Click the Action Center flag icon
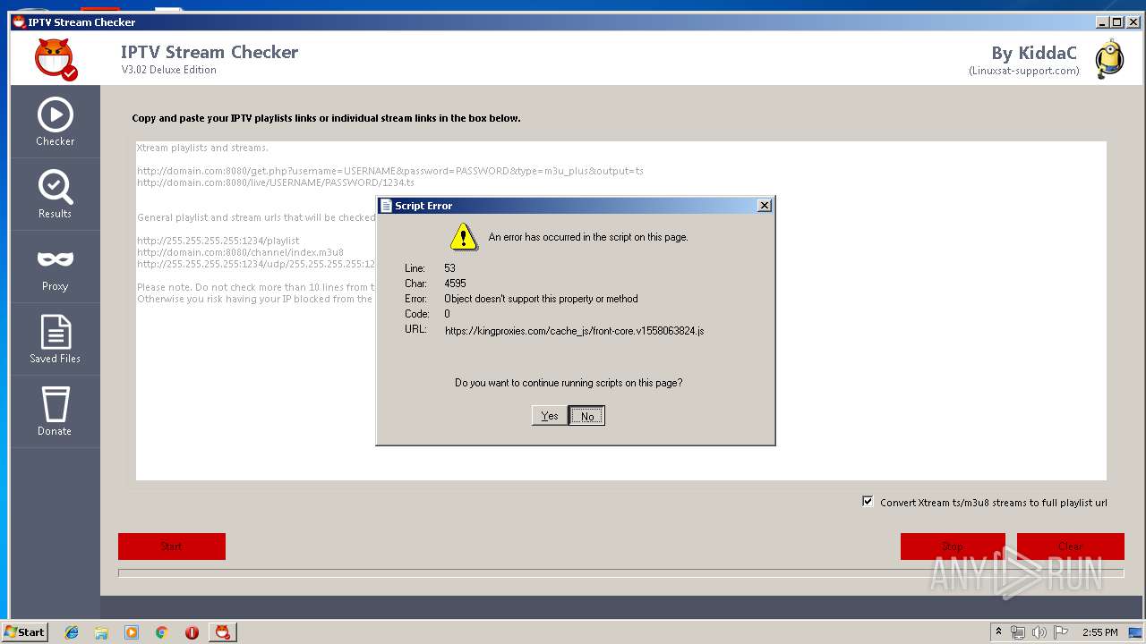The width and height of the screenshot is (1146, 644). click(1061, 632)
